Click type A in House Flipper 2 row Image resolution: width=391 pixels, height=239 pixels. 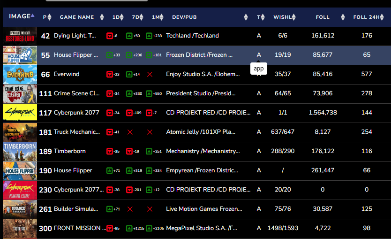(x=259, y=55)
